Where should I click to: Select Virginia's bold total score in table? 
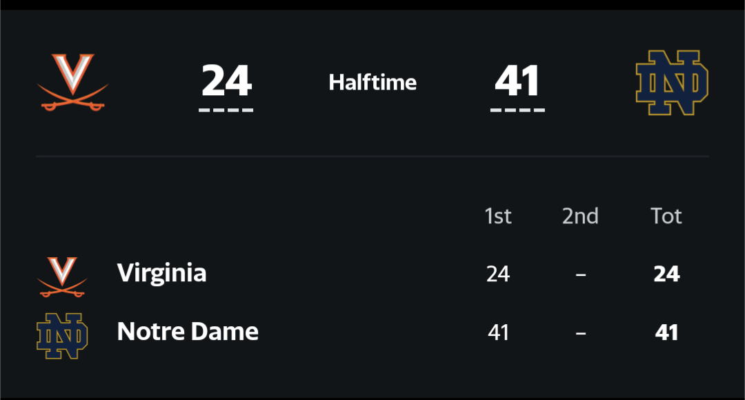(666, 274)
